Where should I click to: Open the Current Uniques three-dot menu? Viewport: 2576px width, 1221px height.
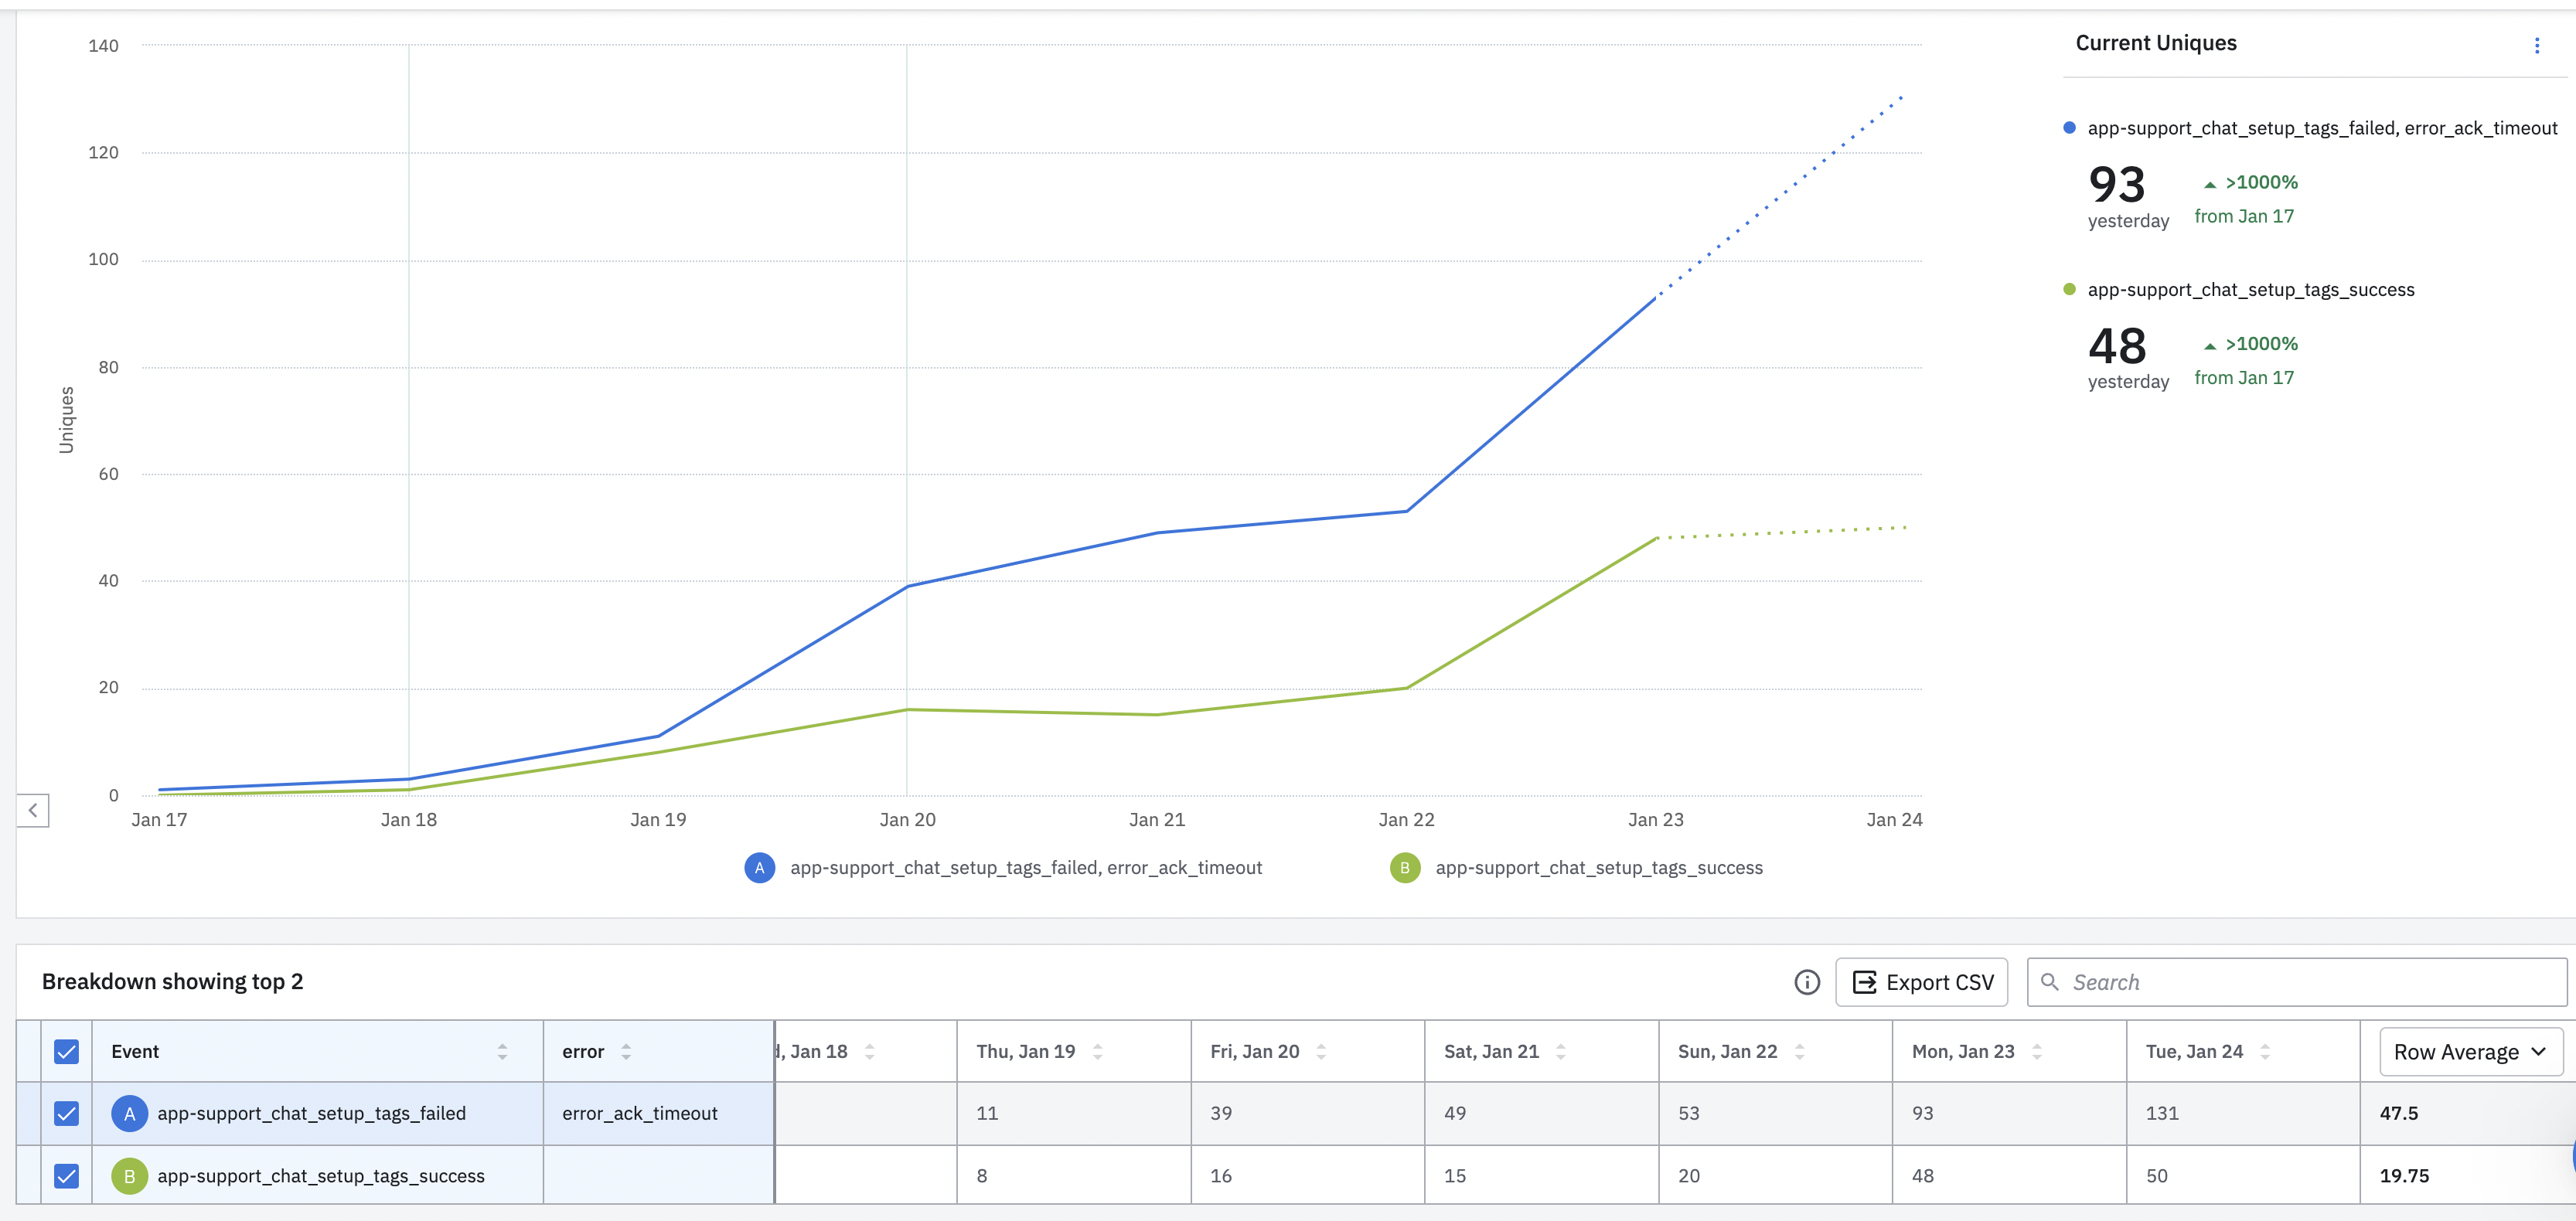[2536, 45]
